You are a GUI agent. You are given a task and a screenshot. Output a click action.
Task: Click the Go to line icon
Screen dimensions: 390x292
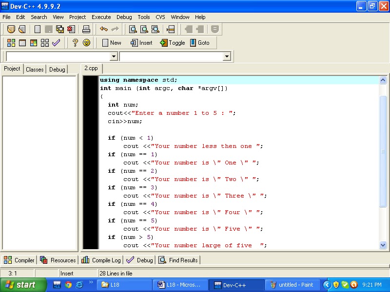[171, 29]
